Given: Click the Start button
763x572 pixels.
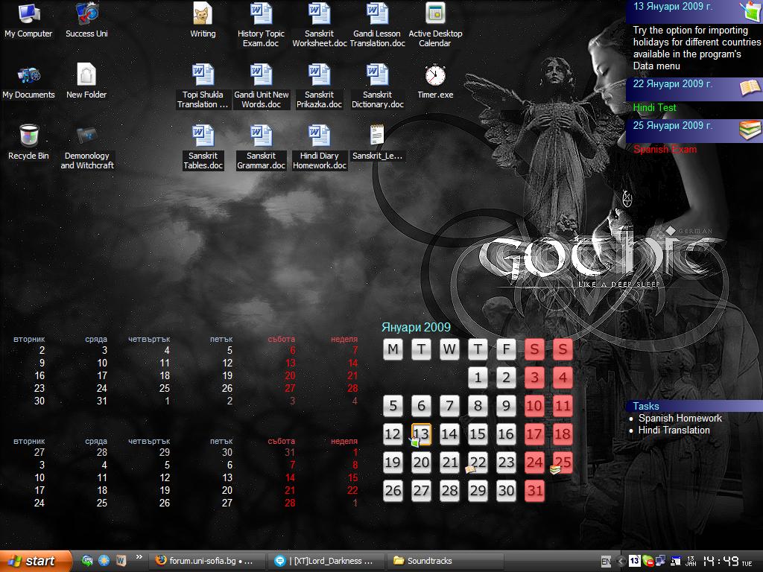Looking at the screenshot, I should [x=36, y=561].
